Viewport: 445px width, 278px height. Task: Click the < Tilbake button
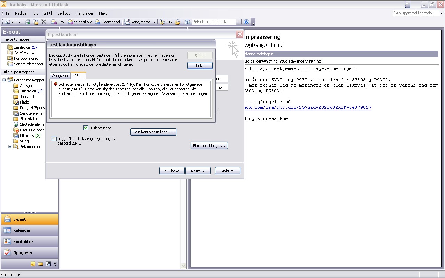coord(172,171)
